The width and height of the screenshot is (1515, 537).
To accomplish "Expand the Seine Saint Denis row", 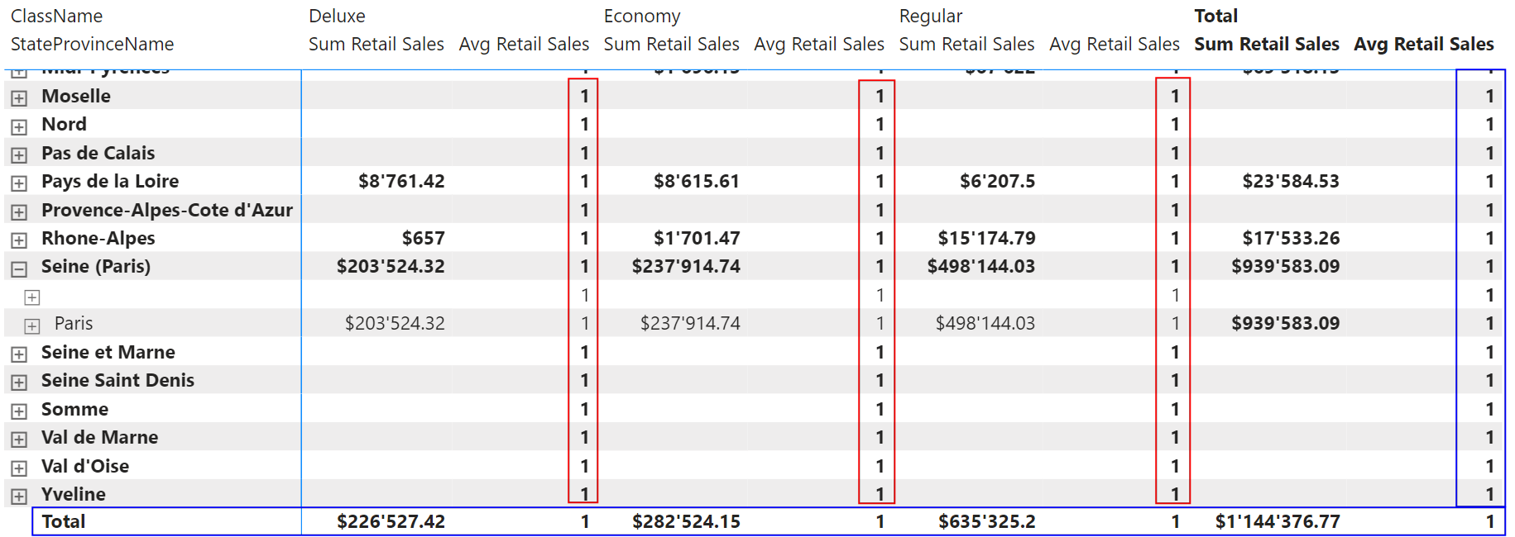I will [x=19, y=383].
